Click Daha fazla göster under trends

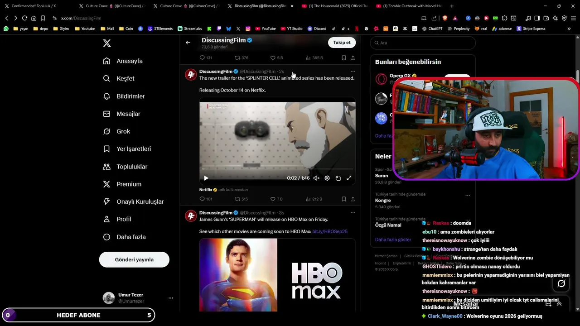pos(393,240)
